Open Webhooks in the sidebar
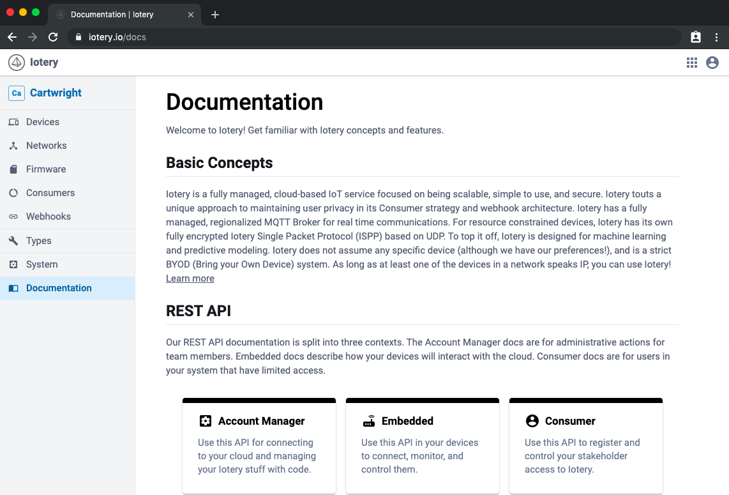This screenshot has height=495, width=729. (68, 217)
